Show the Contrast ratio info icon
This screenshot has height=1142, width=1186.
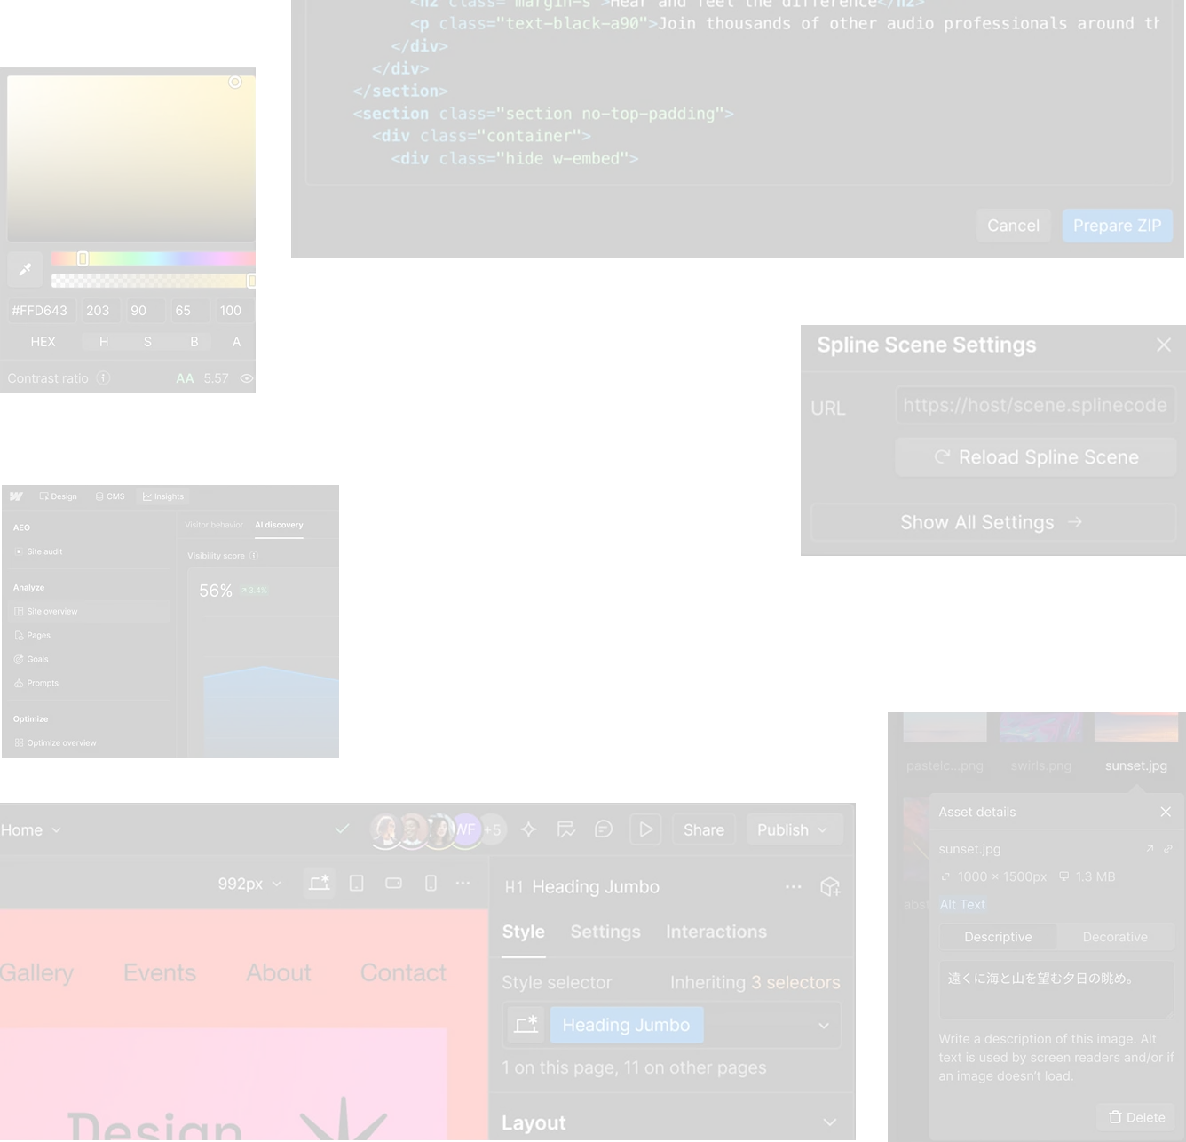(103, 377)
